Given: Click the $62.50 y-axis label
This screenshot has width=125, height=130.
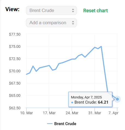Looking at the screenshot, I should [x=15, y=108].
